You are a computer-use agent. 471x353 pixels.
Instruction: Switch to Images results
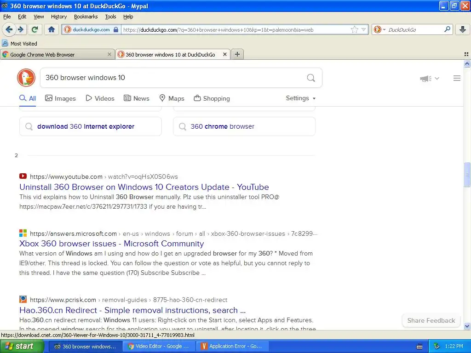[60, 98]
